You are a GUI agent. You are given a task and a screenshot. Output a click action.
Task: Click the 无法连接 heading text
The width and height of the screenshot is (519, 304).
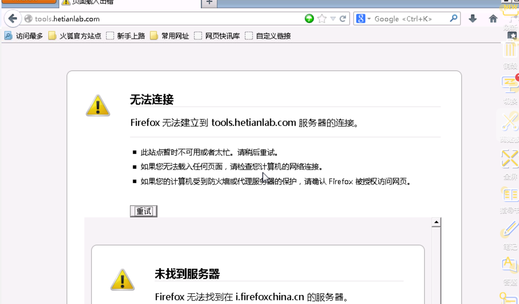pos(152,100)
